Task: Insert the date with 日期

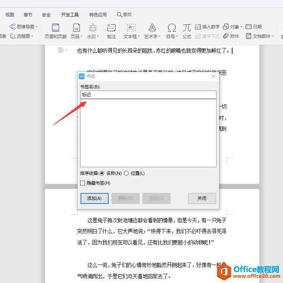Action: click(x=254, y=27)
